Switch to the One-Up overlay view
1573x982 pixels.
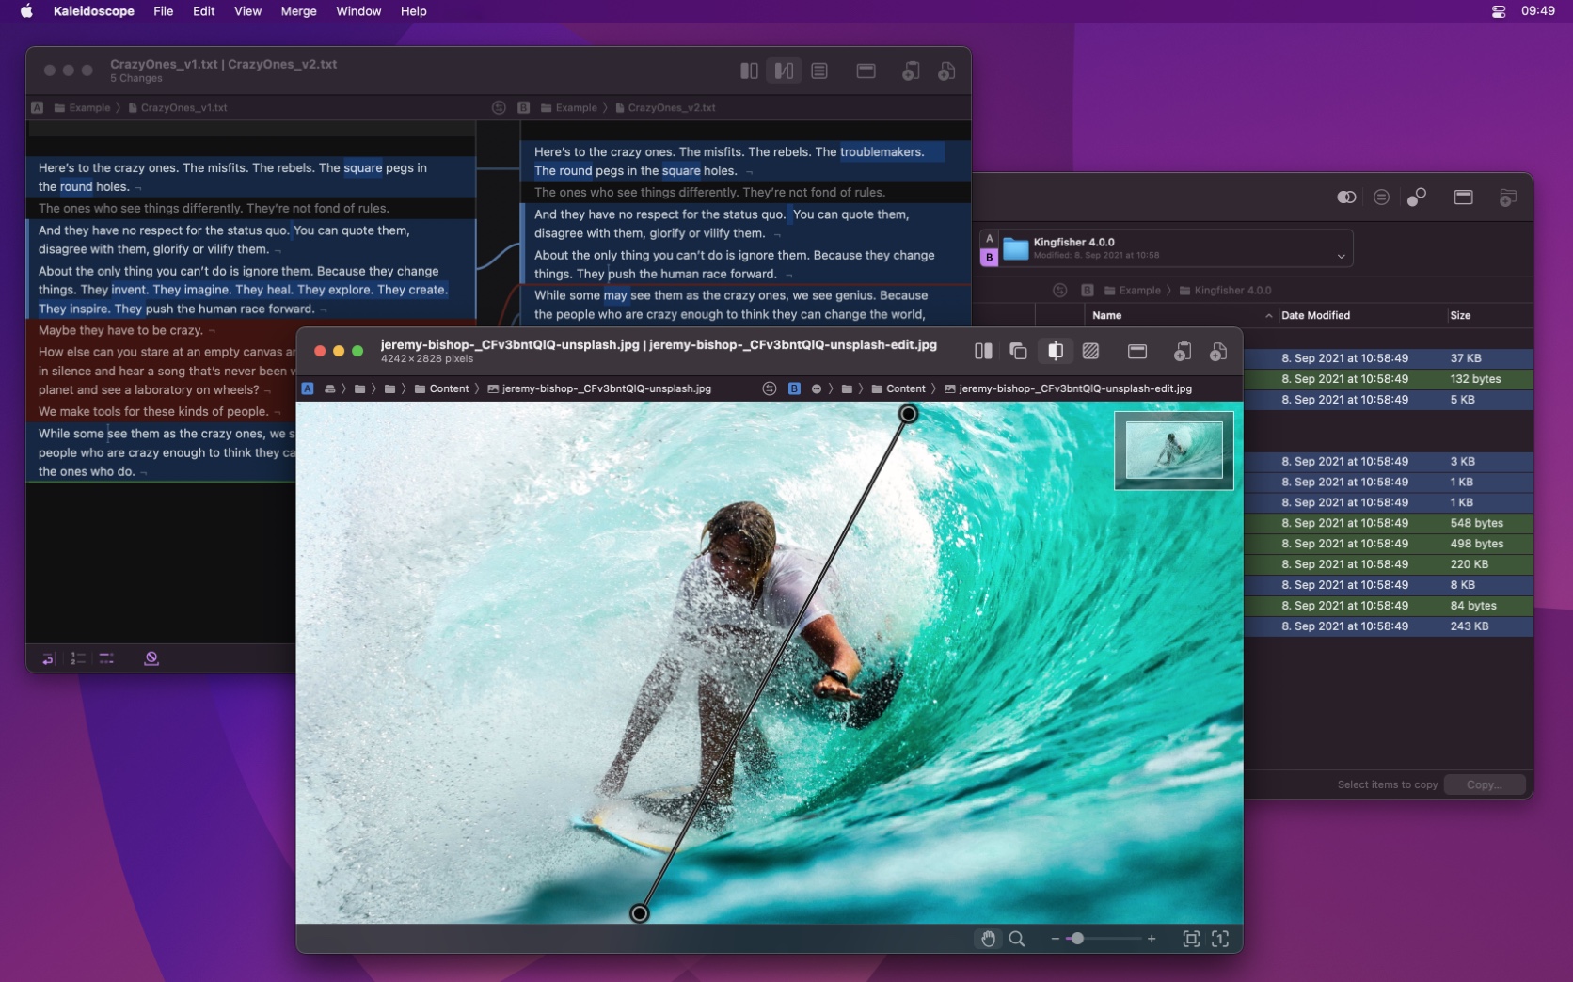point(1018,352)
